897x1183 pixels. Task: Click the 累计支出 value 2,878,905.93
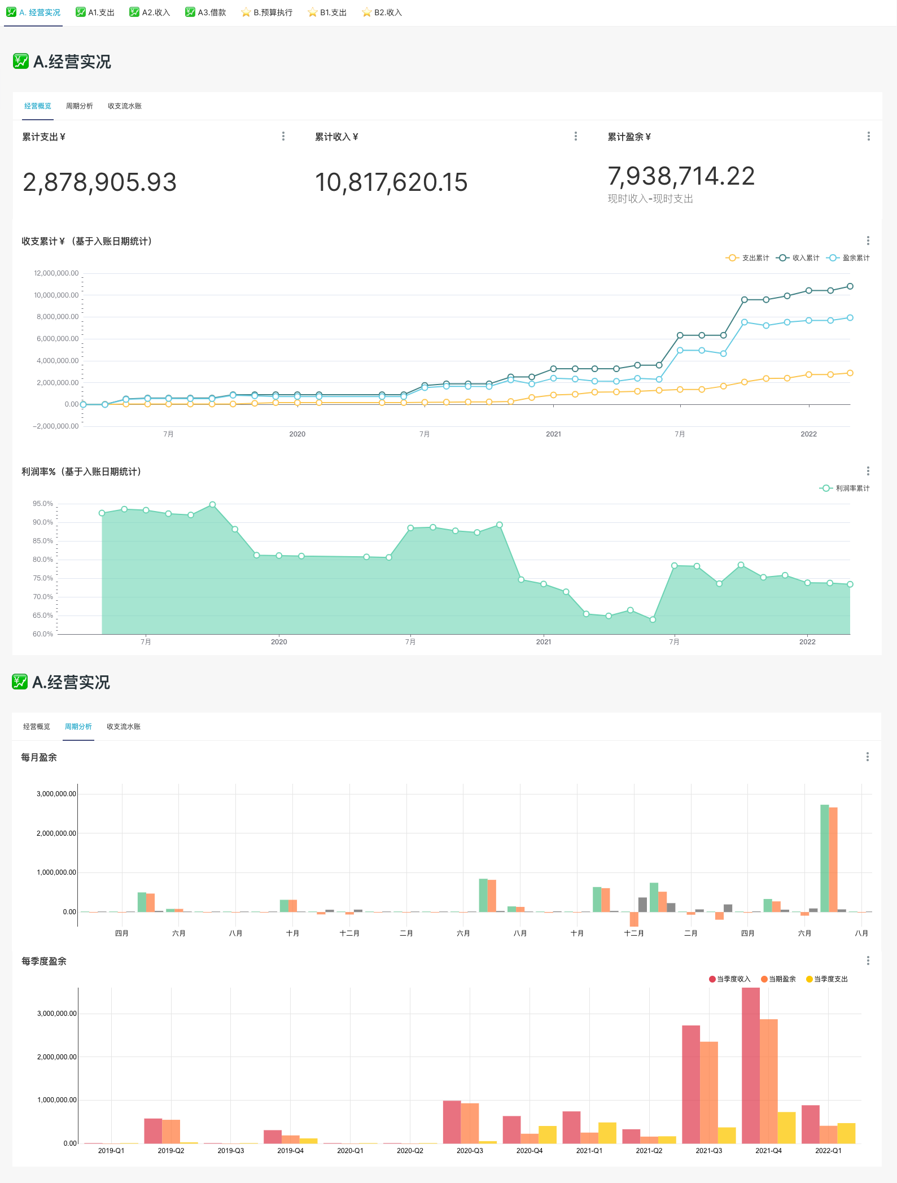tap(100, 182)
